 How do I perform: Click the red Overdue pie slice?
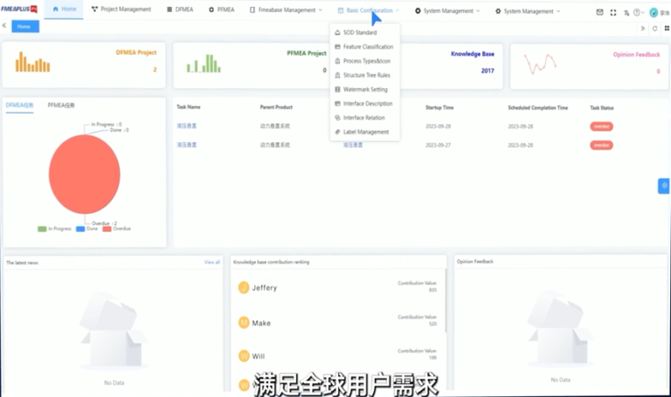84,175
